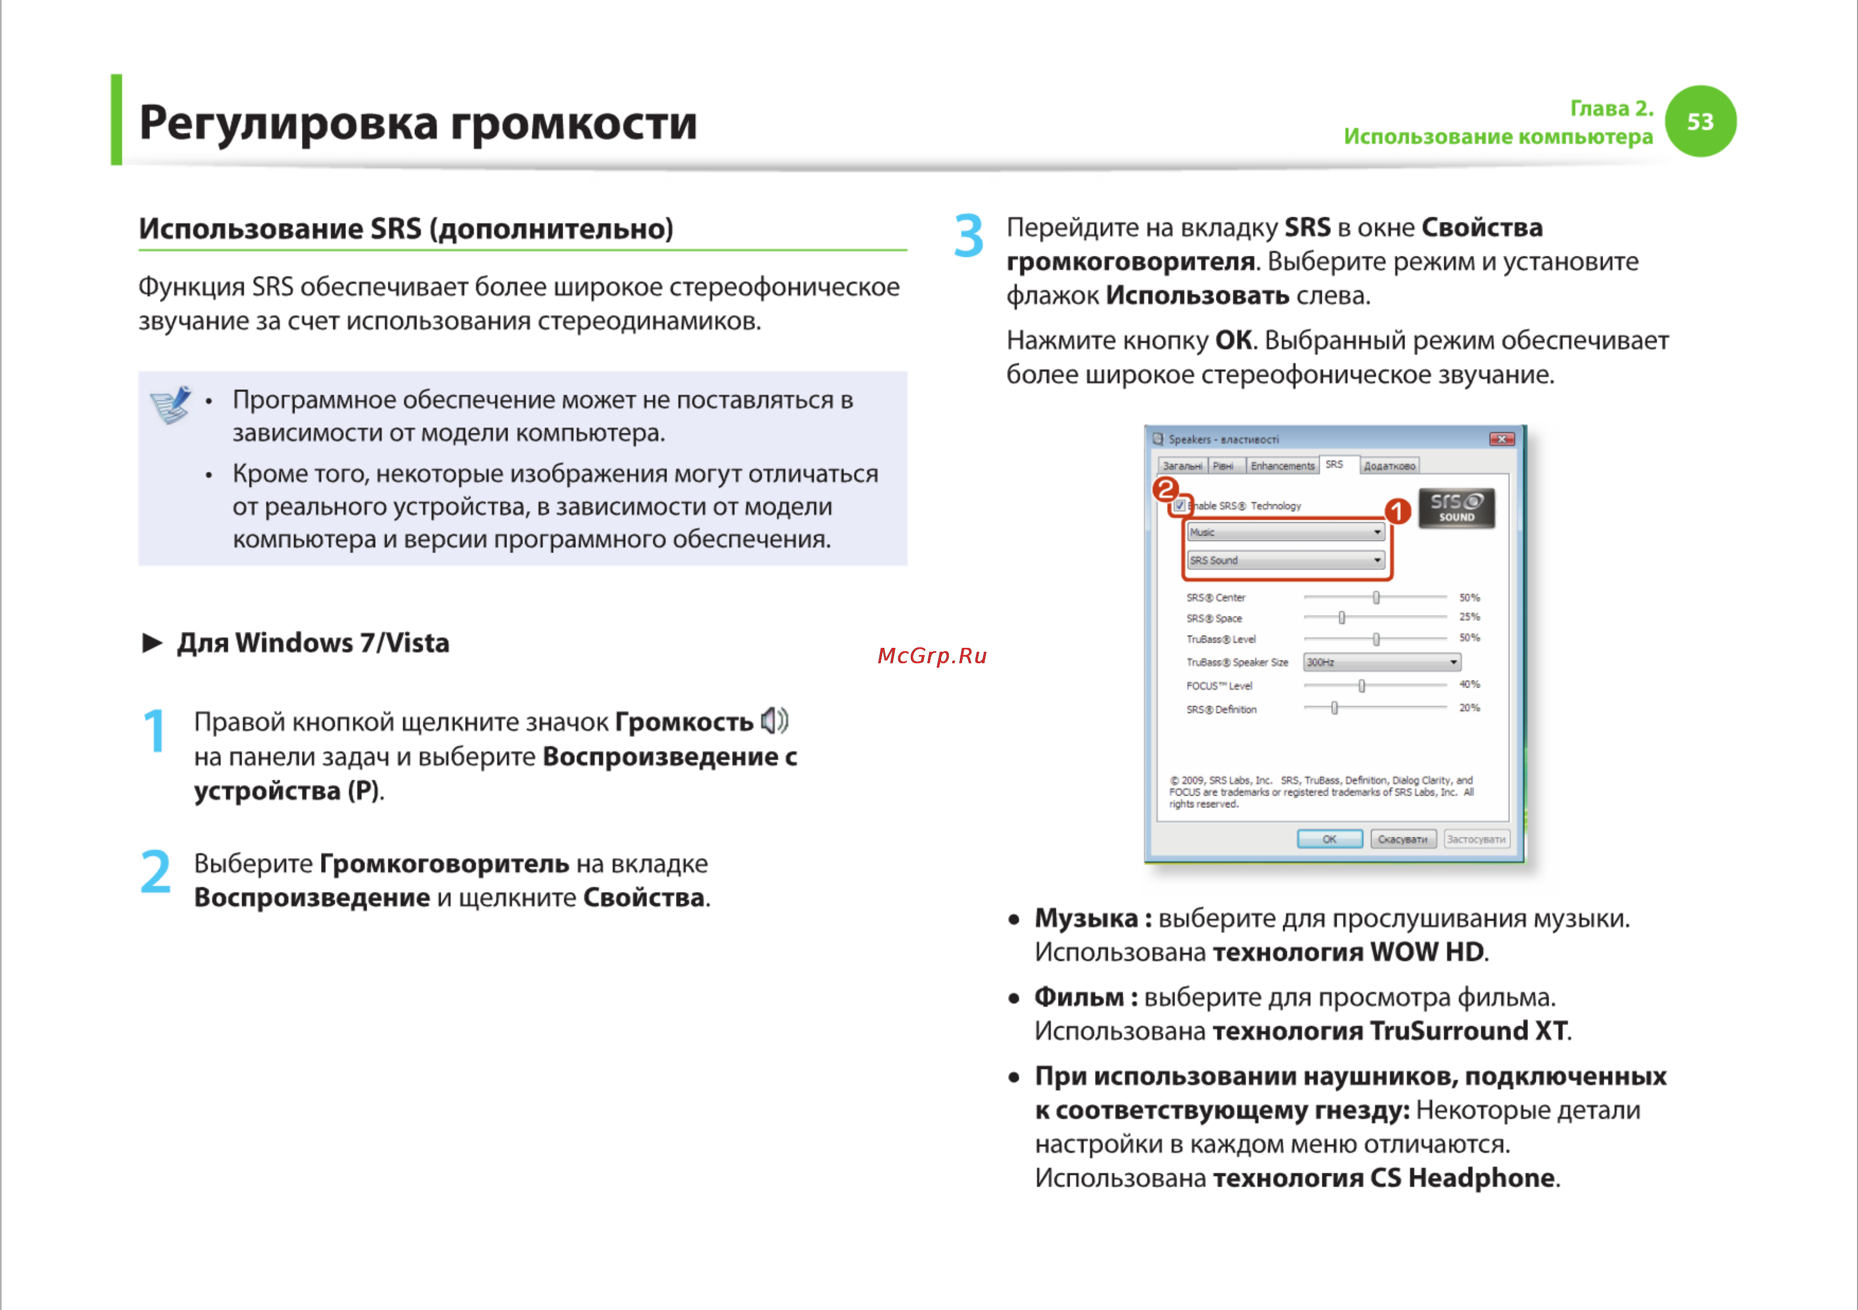Click the note pencil icon
1858x1310 pixels.
(172, 404)
